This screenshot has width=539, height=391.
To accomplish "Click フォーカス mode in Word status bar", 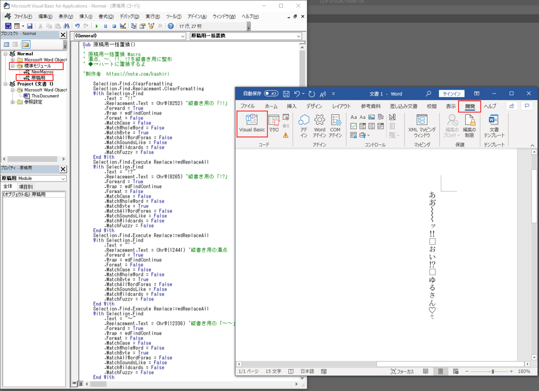I will [x=402, y=372].
